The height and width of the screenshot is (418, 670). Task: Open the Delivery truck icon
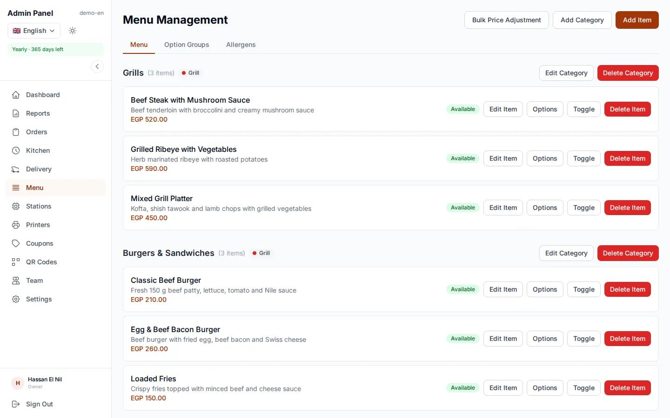pos(16,169)
